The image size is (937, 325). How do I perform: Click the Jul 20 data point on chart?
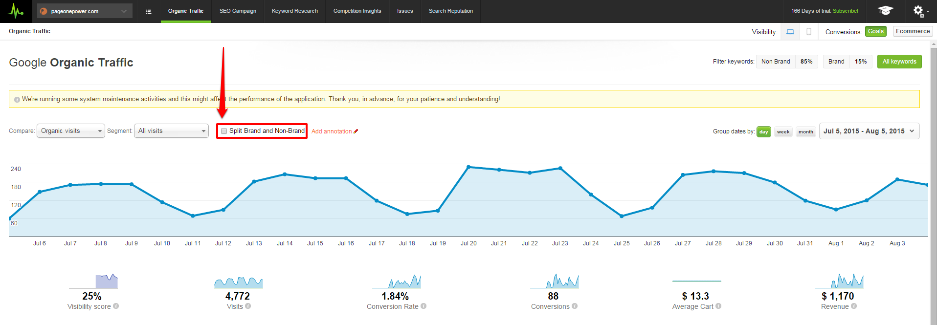pyautogui.click(x=468, y=167)
